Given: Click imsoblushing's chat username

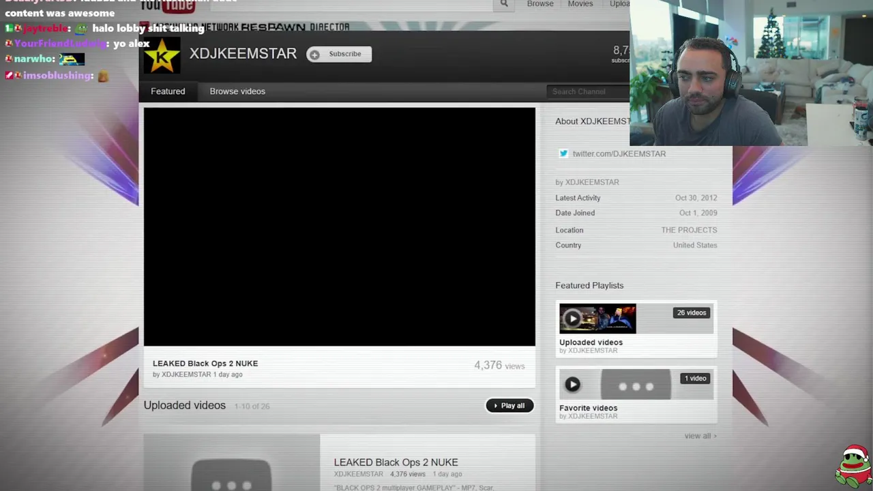Looking at the screenshot, I should [57, 76].
